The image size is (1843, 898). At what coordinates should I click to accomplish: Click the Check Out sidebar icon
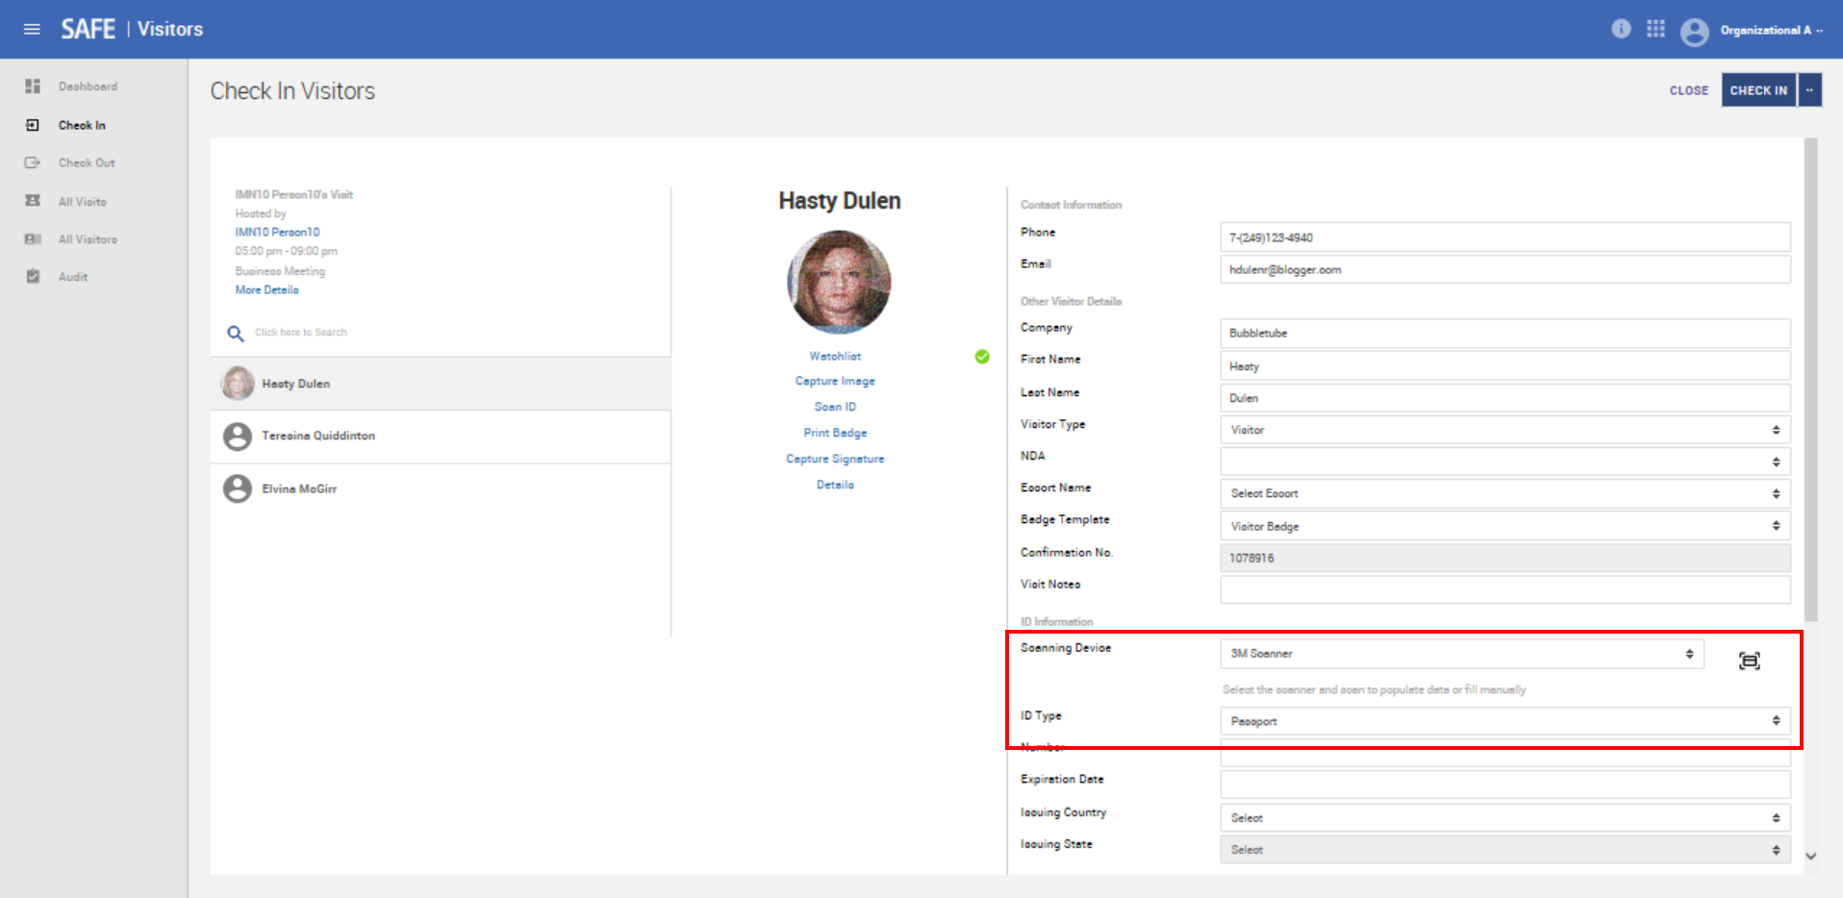(x=33, y=162)
